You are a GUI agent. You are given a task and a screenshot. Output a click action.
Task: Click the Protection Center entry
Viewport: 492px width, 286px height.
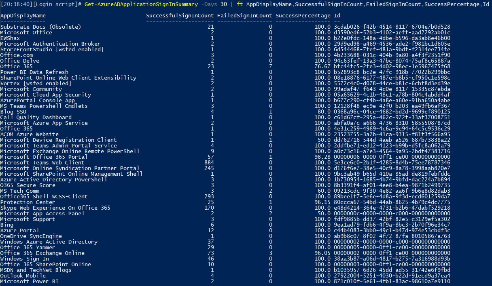tap(28, 202)
